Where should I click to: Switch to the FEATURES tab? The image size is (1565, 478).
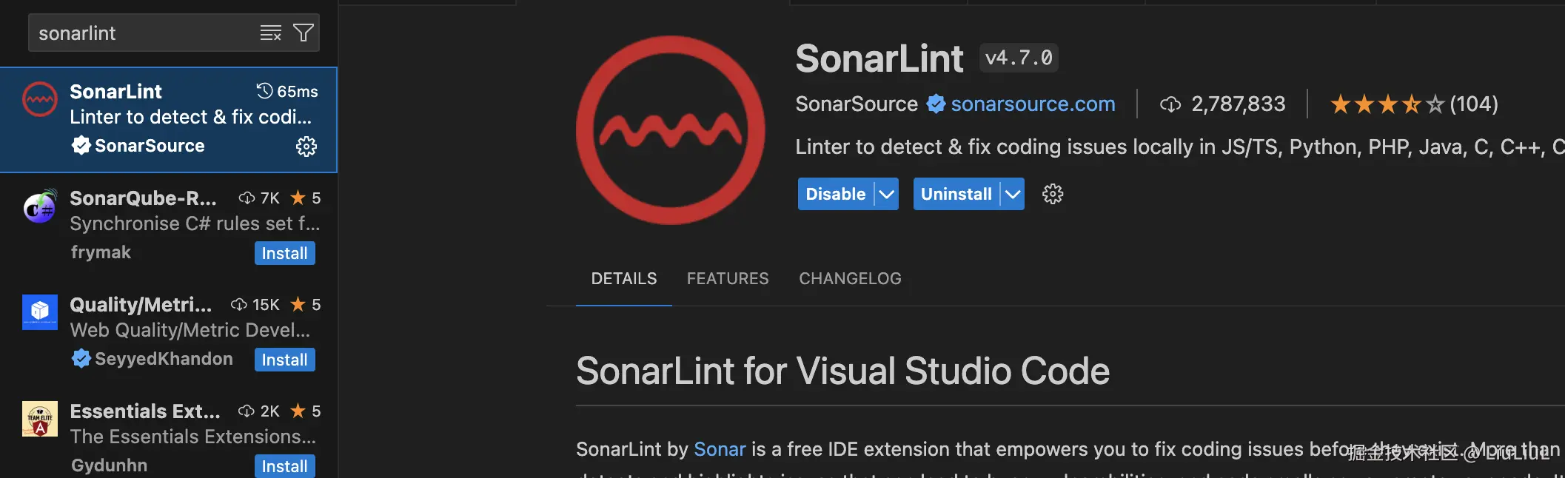pos(728,278)
